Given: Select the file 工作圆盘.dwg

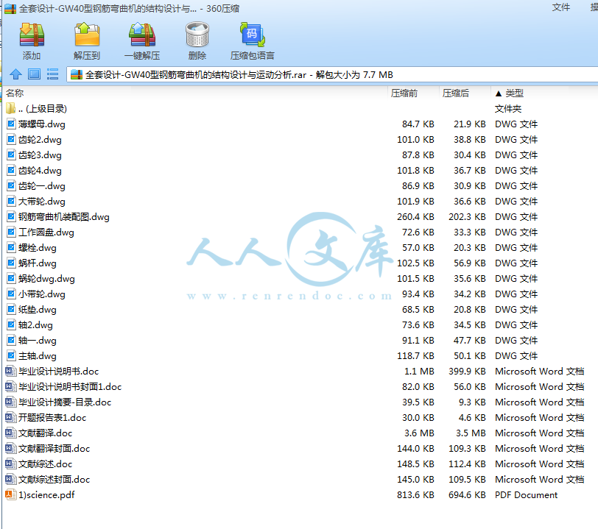Looking at the screenshot, I should tap(46, 232).
